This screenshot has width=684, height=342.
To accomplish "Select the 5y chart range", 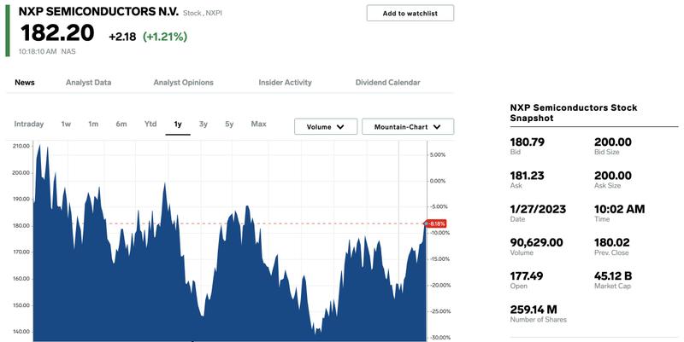I will point(229,124).
